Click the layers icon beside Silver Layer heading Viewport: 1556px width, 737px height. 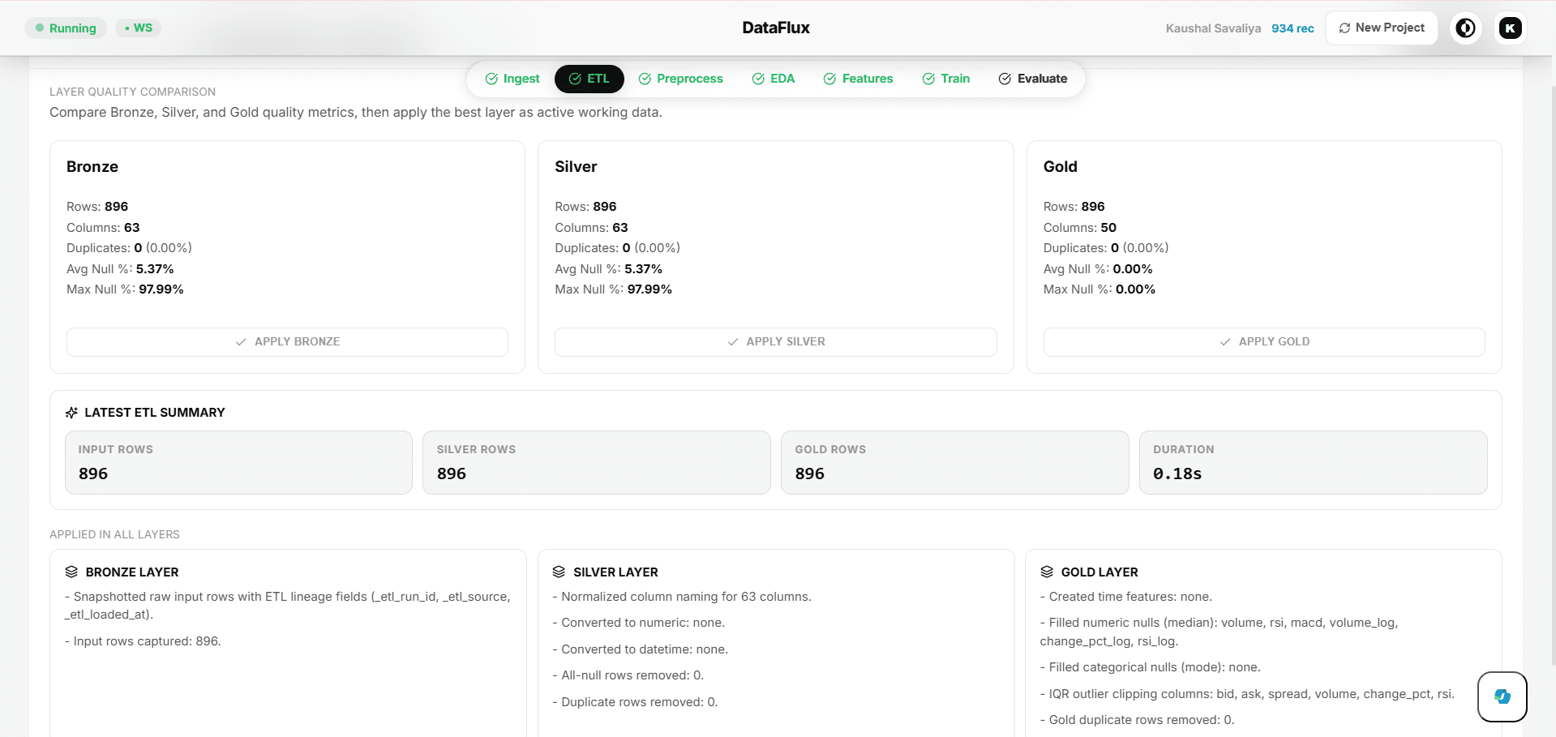pos(559,572)
